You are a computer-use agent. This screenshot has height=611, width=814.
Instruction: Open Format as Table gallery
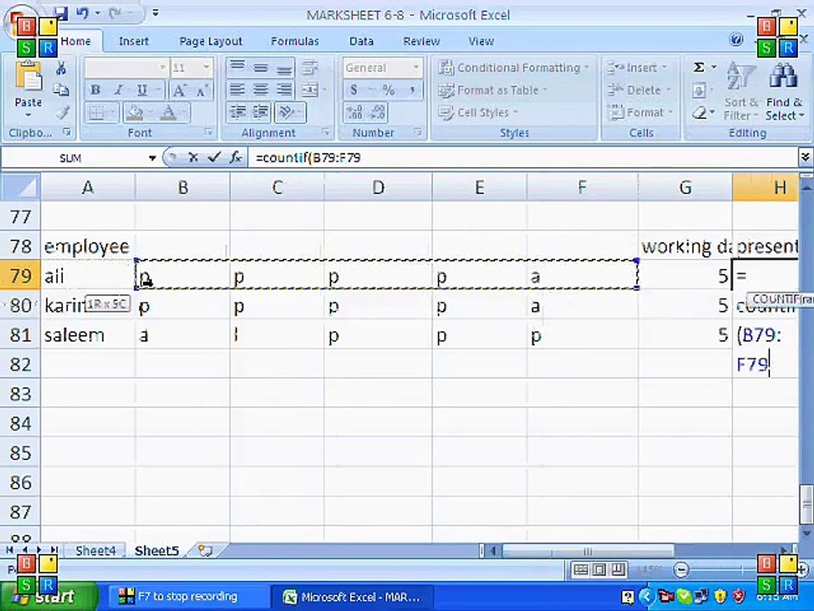[x=493, y=91]
